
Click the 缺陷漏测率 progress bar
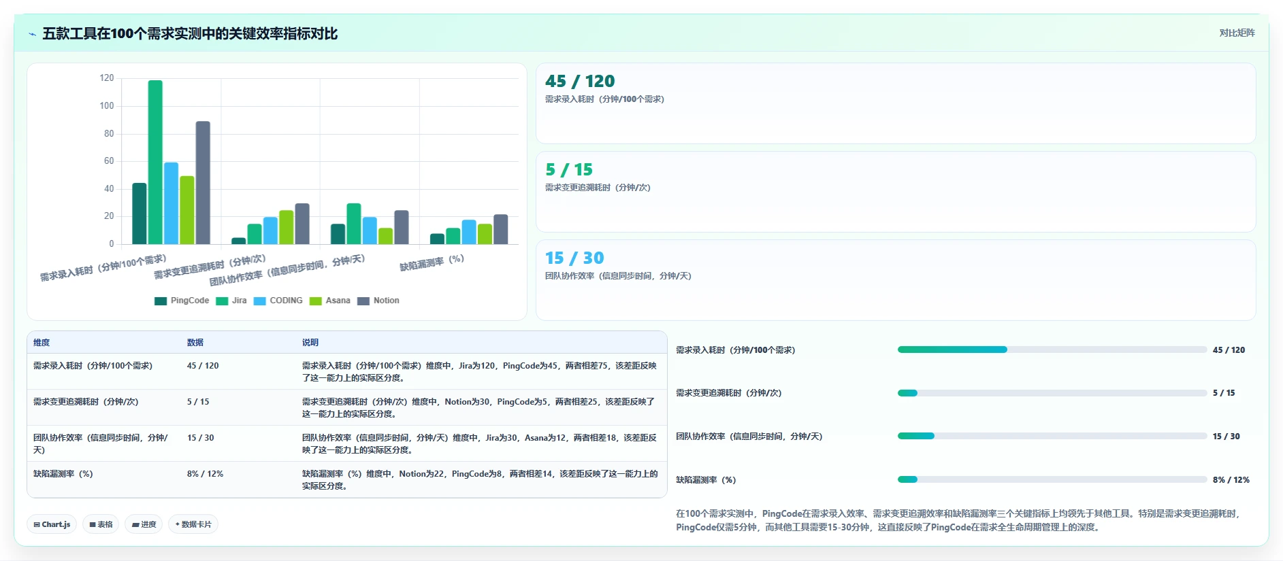click(1052, 479)
